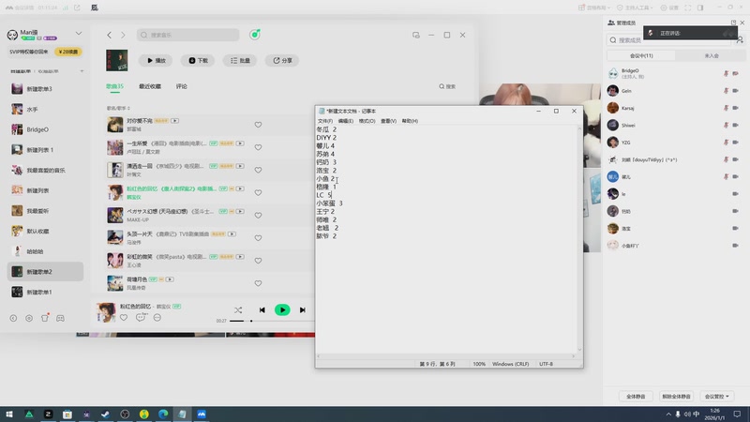750x422 pixels.
Task: Click the 批量 batch button
Action: [x=240, y=60]
